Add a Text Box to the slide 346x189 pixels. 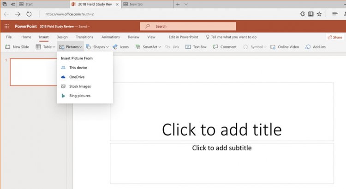tap(196, 47)
